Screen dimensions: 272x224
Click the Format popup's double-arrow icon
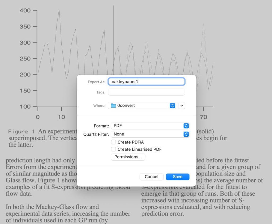(x=186, y=126)
